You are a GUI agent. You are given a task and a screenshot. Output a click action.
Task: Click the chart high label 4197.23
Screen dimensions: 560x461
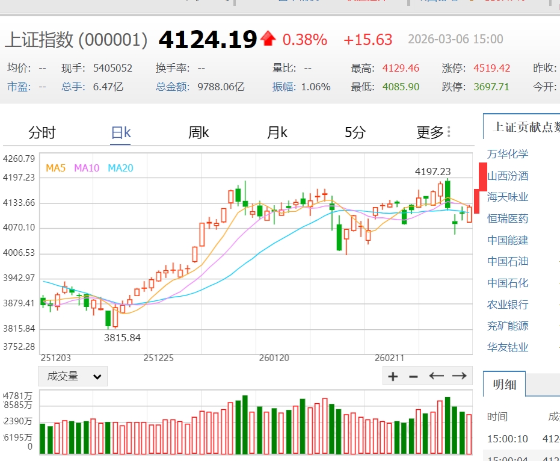click(x=432, y=172)
